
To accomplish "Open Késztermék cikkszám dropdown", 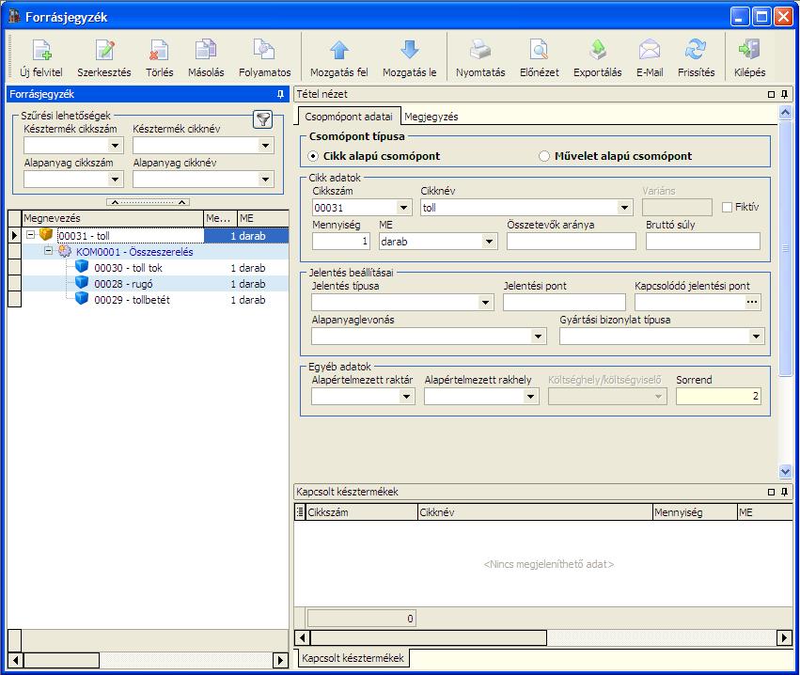I will click(115, 146).
